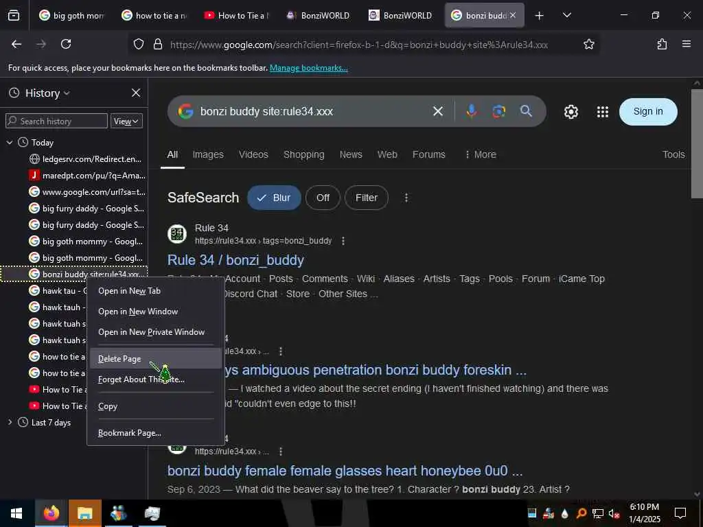Viewport: 703px width, 527px height.
Task: Switch to the Images results tab
Action: [208, 154]
